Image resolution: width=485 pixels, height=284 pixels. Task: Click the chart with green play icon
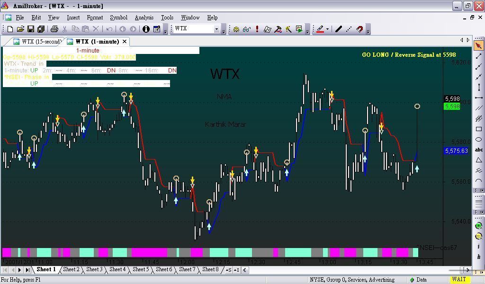tap(299, 29)
